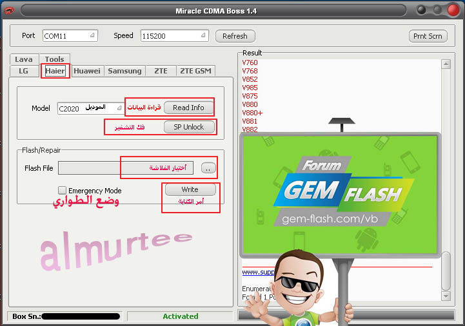465x326 pixels.
Task: Click the Activated status text
Action: 181,316
